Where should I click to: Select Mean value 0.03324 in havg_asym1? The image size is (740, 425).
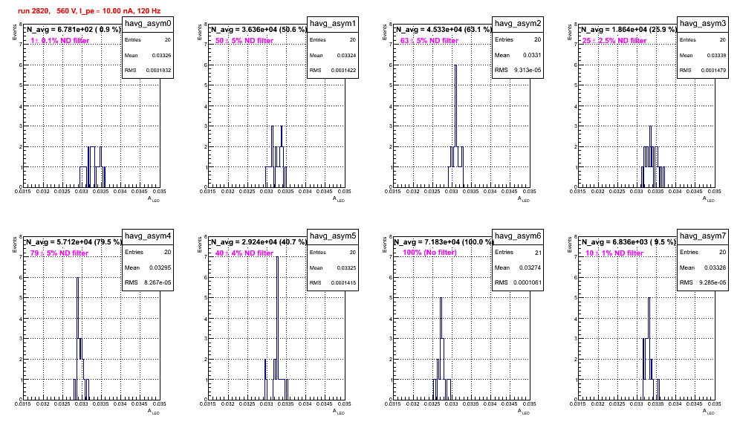pos(346,55)
